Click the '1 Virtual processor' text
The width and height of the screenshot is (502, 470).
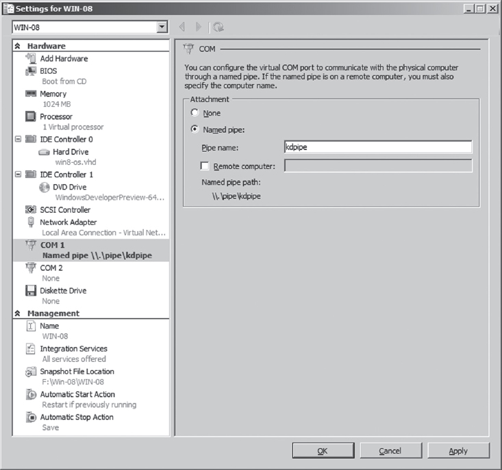coord(73,127)
